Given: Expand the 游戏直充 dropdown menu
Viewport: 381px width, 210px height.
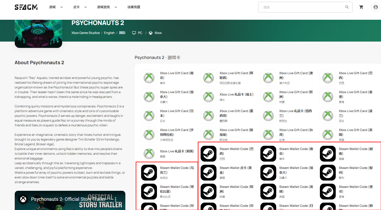Looking at the screenshot, I should pos(107,7).
